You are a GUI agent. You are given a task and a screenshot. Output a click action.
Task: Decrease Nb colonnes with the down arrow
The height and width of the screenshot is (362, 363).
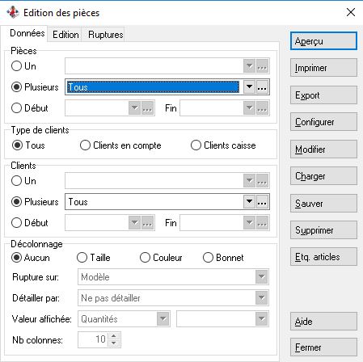point(114,343)
